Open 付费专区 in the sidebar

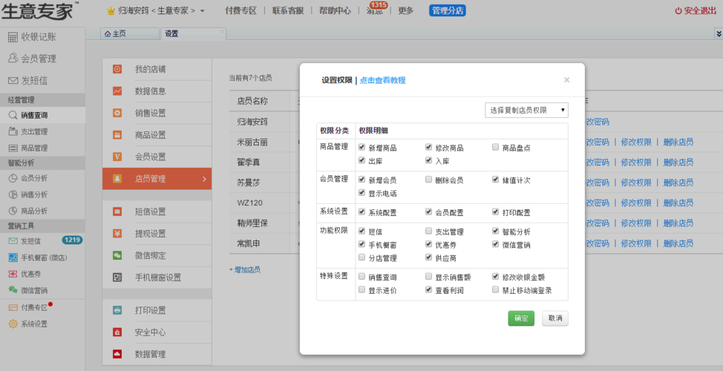coord(28,307)
